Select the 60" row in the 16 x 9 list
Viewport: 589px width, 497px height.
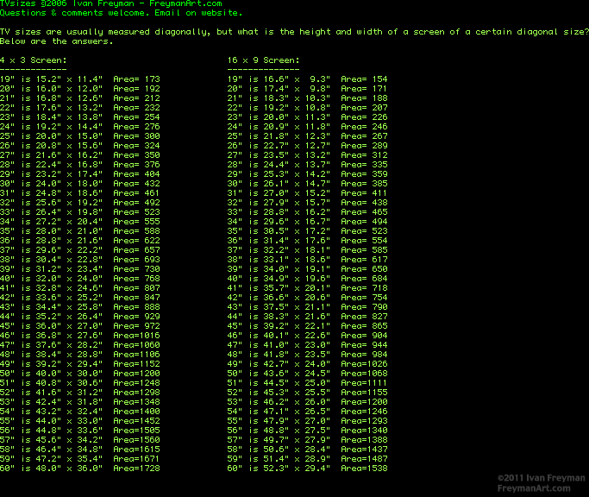307,468
